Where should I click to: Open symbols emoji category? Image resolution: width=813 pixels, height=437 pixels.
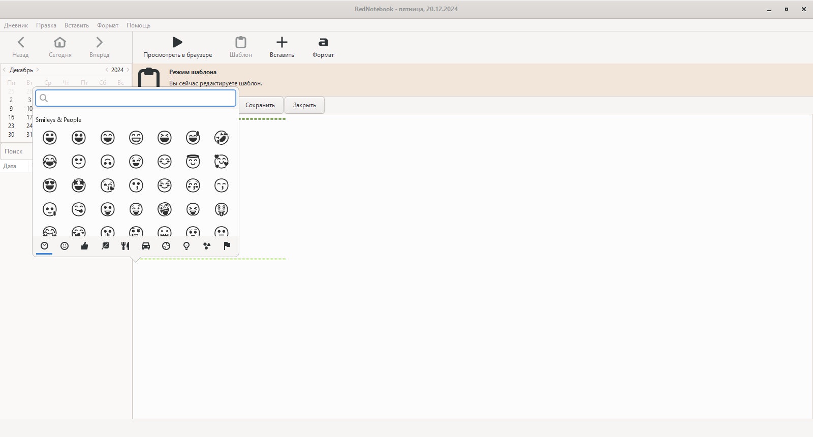coord(207,246)
